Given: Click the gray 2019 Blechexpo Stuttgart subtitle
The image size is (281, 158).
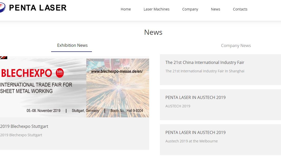Looking at the screenshot, I should point(21,135).
